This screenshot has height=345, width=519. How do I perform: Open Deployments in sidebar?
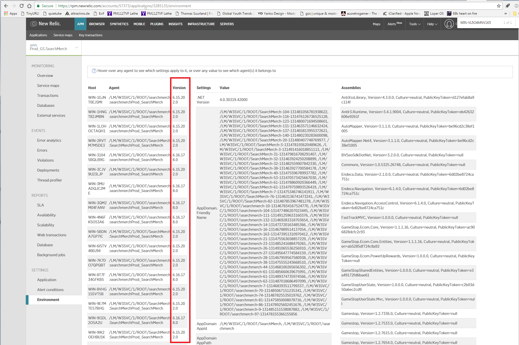(x=48, y=170)
